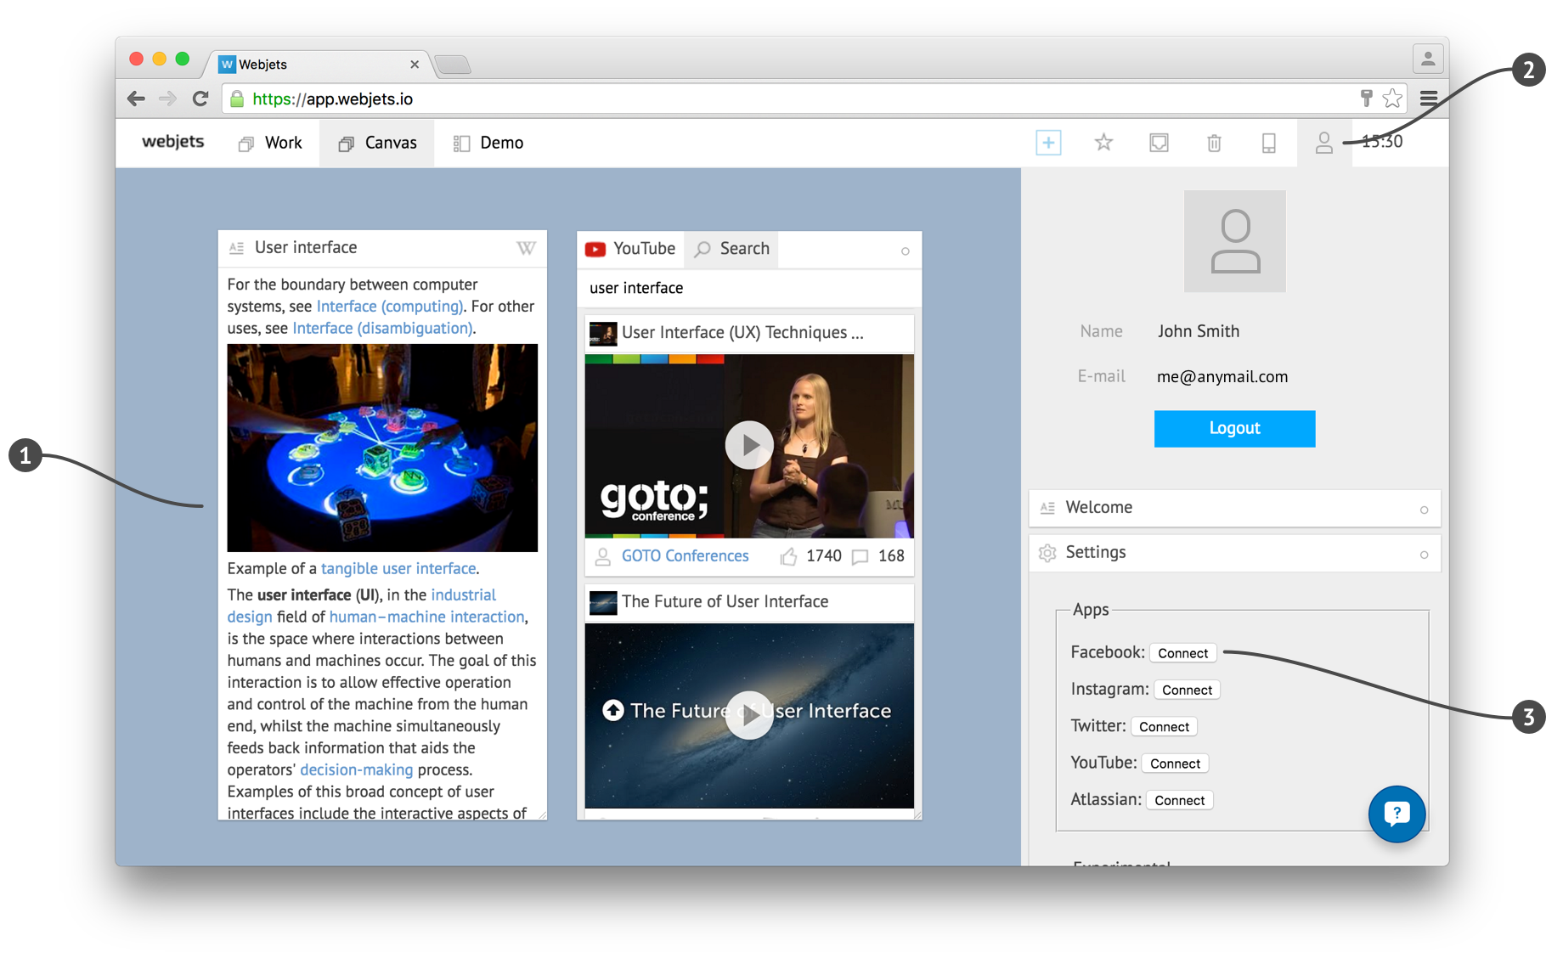This screenshot has width=1563, height=958.
Task: Click the thumbs-up icon next to 1740
Action: [788, 556]
